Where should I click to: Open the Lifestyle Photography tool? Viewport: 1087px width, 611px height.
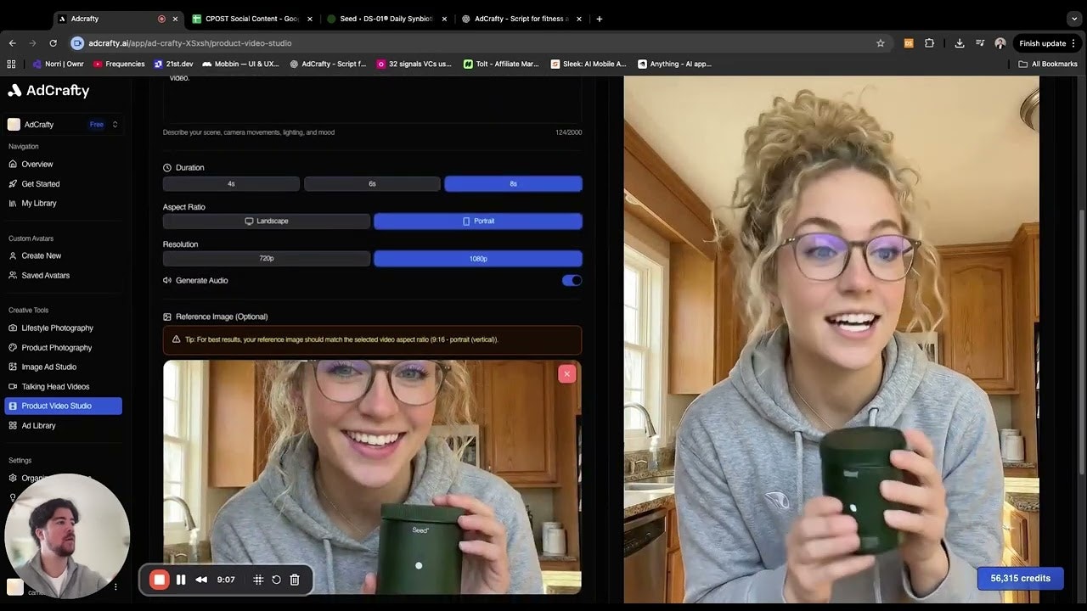(57, 328)
